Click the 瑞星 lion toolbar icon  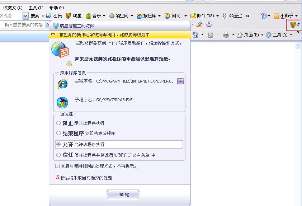pos(68,16)
